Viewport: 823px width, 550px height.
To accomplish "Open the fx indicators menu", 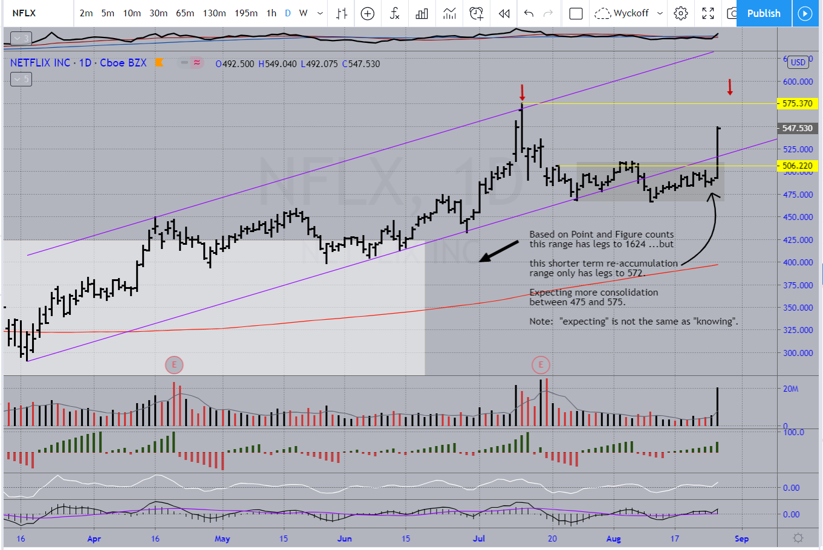I will click(x=394, y=13).
